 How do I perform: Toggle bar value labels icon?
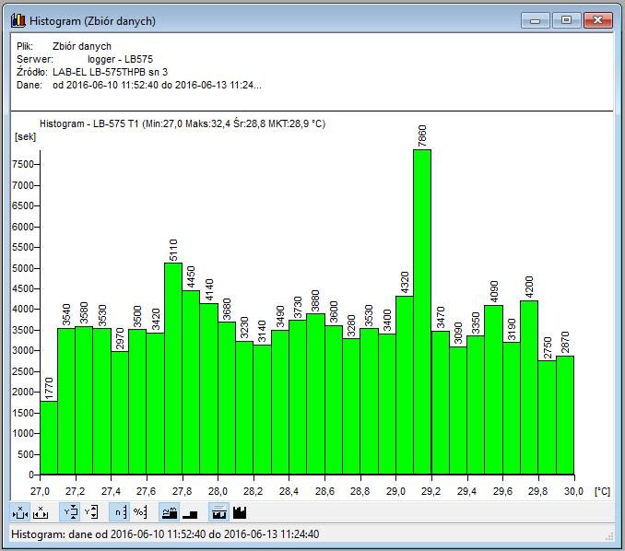point(170,512)
